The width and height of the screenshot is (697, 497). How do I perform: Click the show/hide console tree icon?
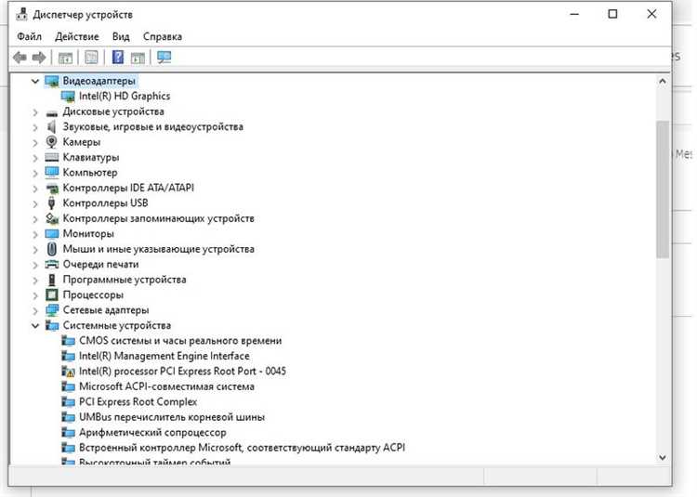point(65,58)
